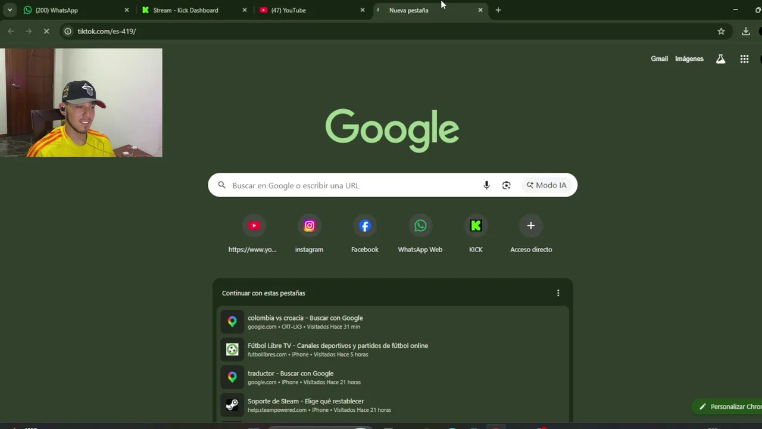Click the Continuar con estas pestañas heading
The width and height of the screenshot is (762, 429).
coord(263,293)
